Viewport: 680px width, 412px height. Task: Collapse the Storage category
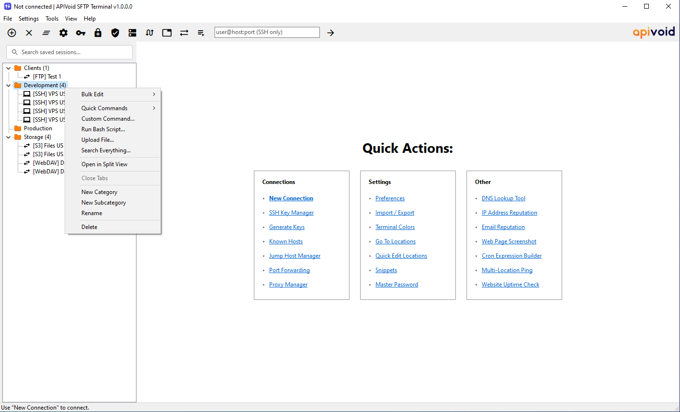click(x=9, y=137)
